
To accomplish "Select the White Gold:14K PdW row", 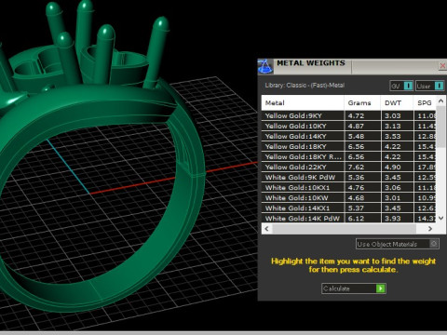I will pyautogui.click(x=349, y=218).
